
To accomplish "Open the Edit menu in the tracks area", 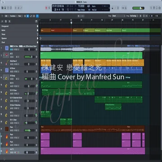I will (7, 16).
